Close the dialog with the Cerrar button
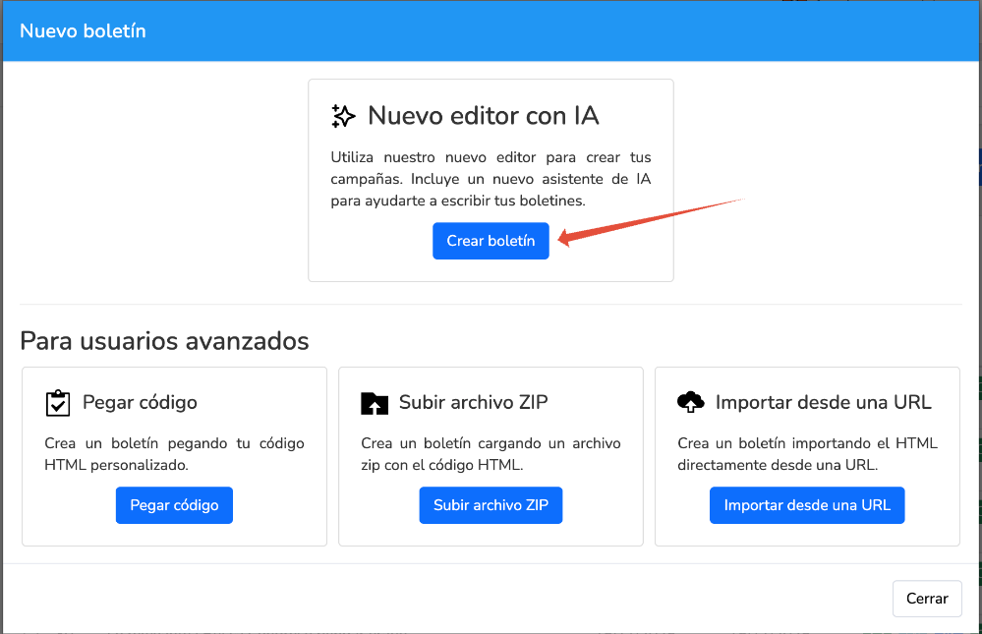The height and width of the screenshot is (634, 982). coord(927,599)
